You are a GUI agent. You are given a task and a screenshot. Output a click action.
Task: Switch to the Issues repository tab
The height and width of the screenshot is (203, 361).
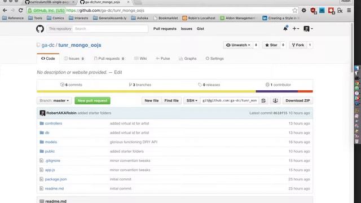pyautogui.click(x=74, y=59)
